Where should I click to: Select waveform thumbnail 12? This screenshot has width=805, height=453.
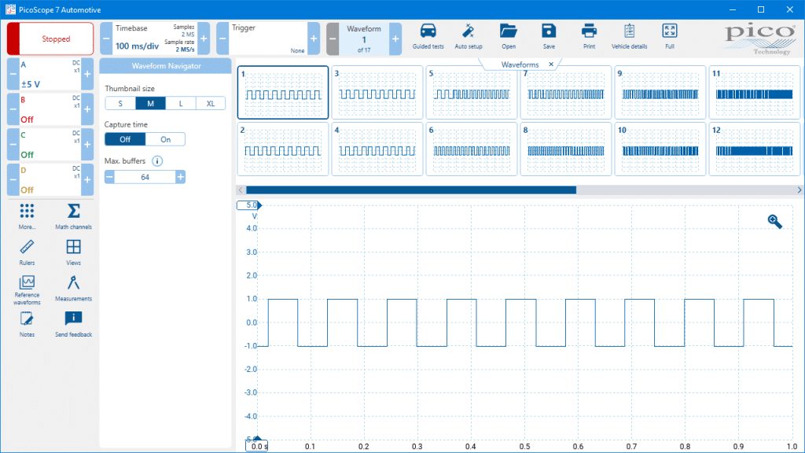click(754, 149)
